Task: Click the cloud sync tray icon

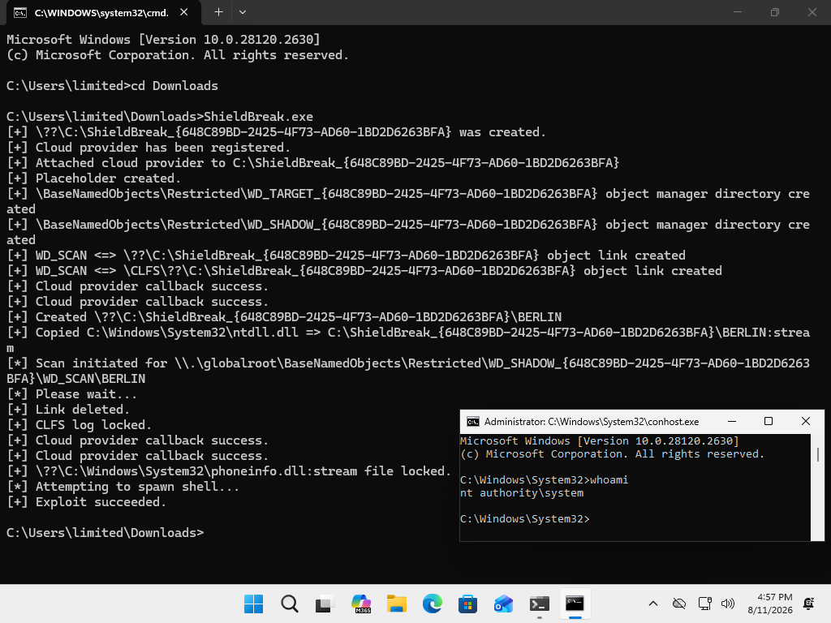Action: tap(679, 604)
